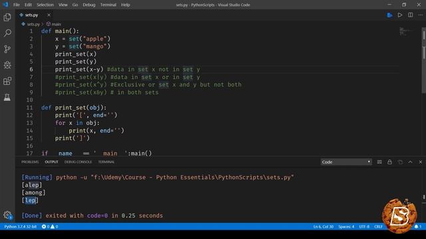The height and width of the screenshot is (239, 426).
Task: Click the warnings count in status bar
Action: (x=55, y=226)
